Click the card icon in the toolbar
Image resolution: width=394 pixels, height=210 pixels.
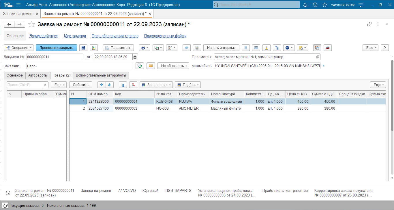(256, 48)
